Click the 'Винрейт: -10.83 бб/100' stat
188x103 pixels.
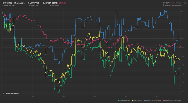tap(172, 3)
